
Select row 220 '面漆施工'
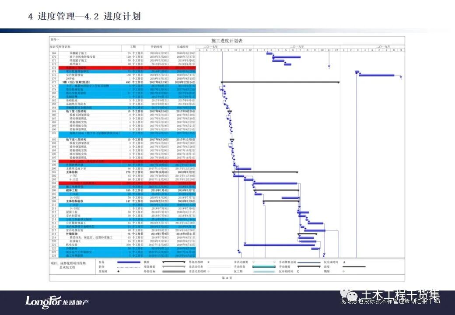pyautogui.click(x=123, y=241)
